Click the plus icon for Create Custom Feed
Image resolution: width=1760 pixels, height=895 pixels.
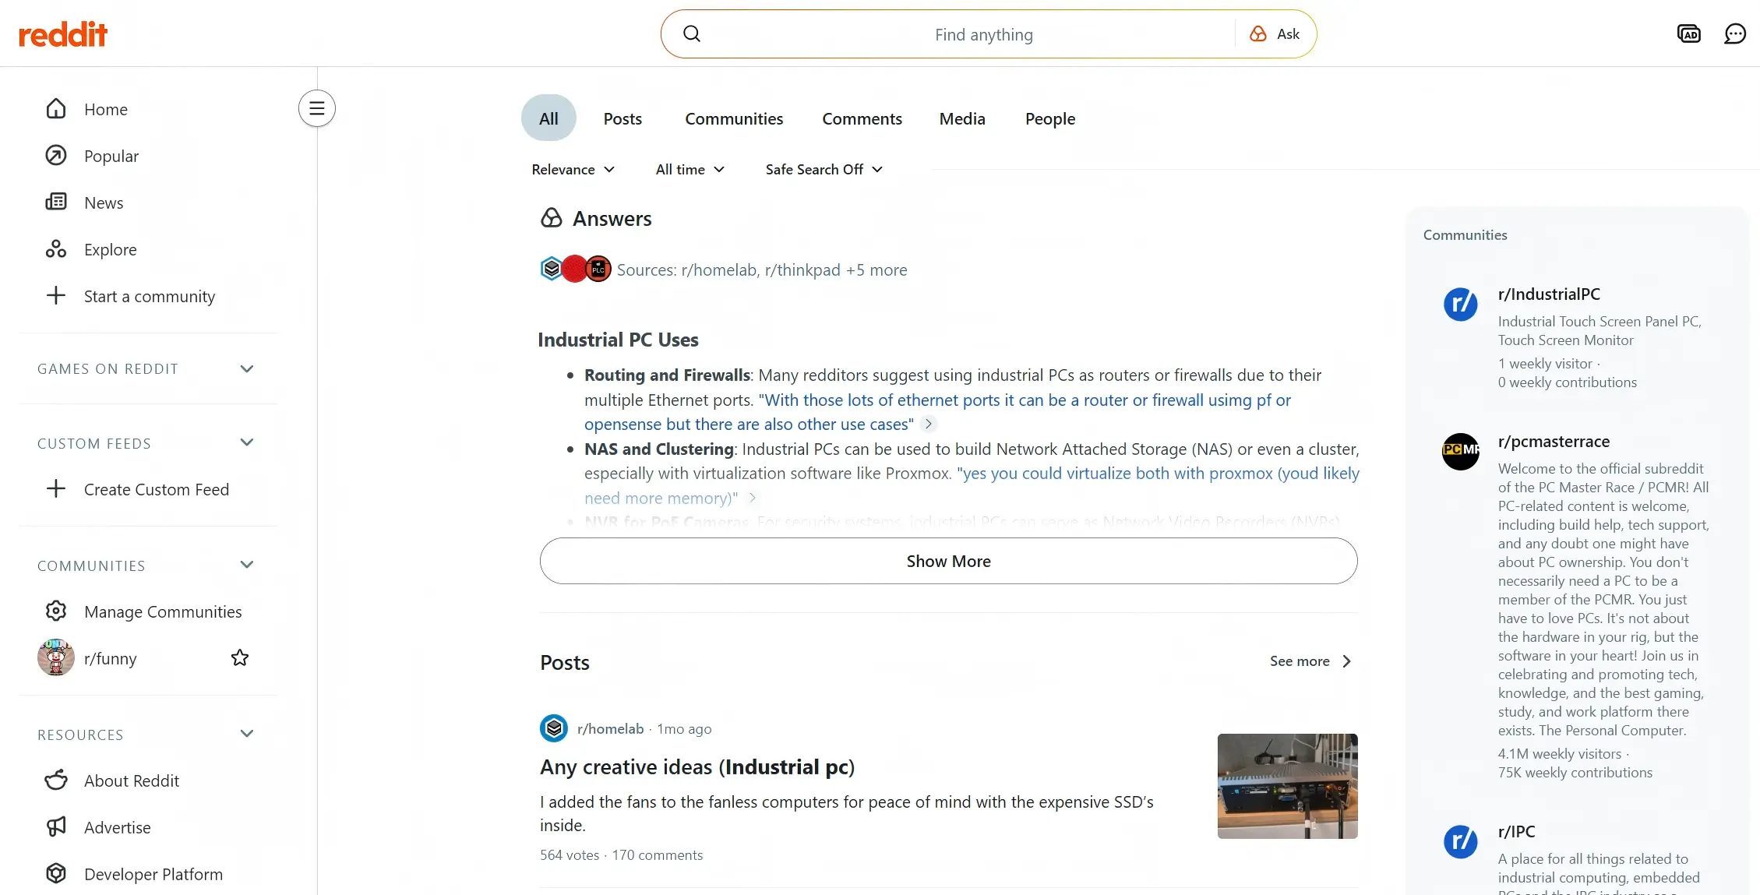(56, 489)
